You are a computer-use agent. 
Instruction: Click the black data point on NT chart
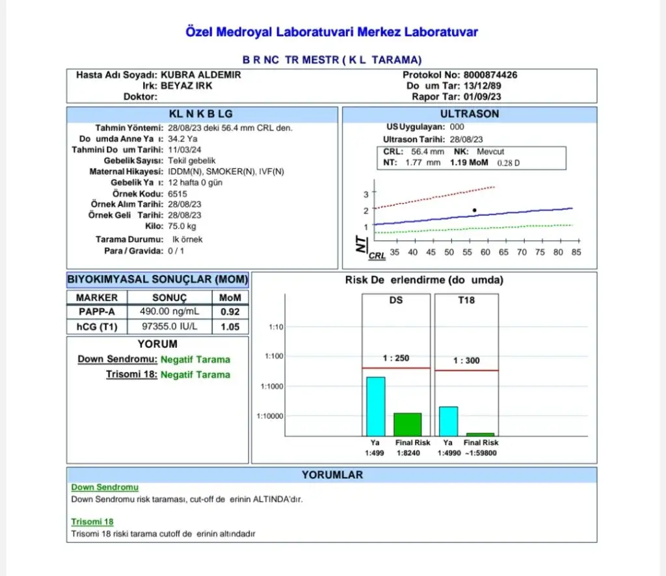[x=475, y=210]
